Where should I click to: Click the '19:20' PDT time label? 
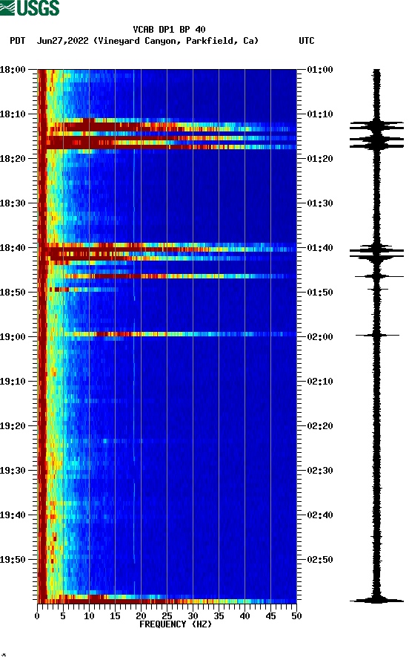click(13, 426)
